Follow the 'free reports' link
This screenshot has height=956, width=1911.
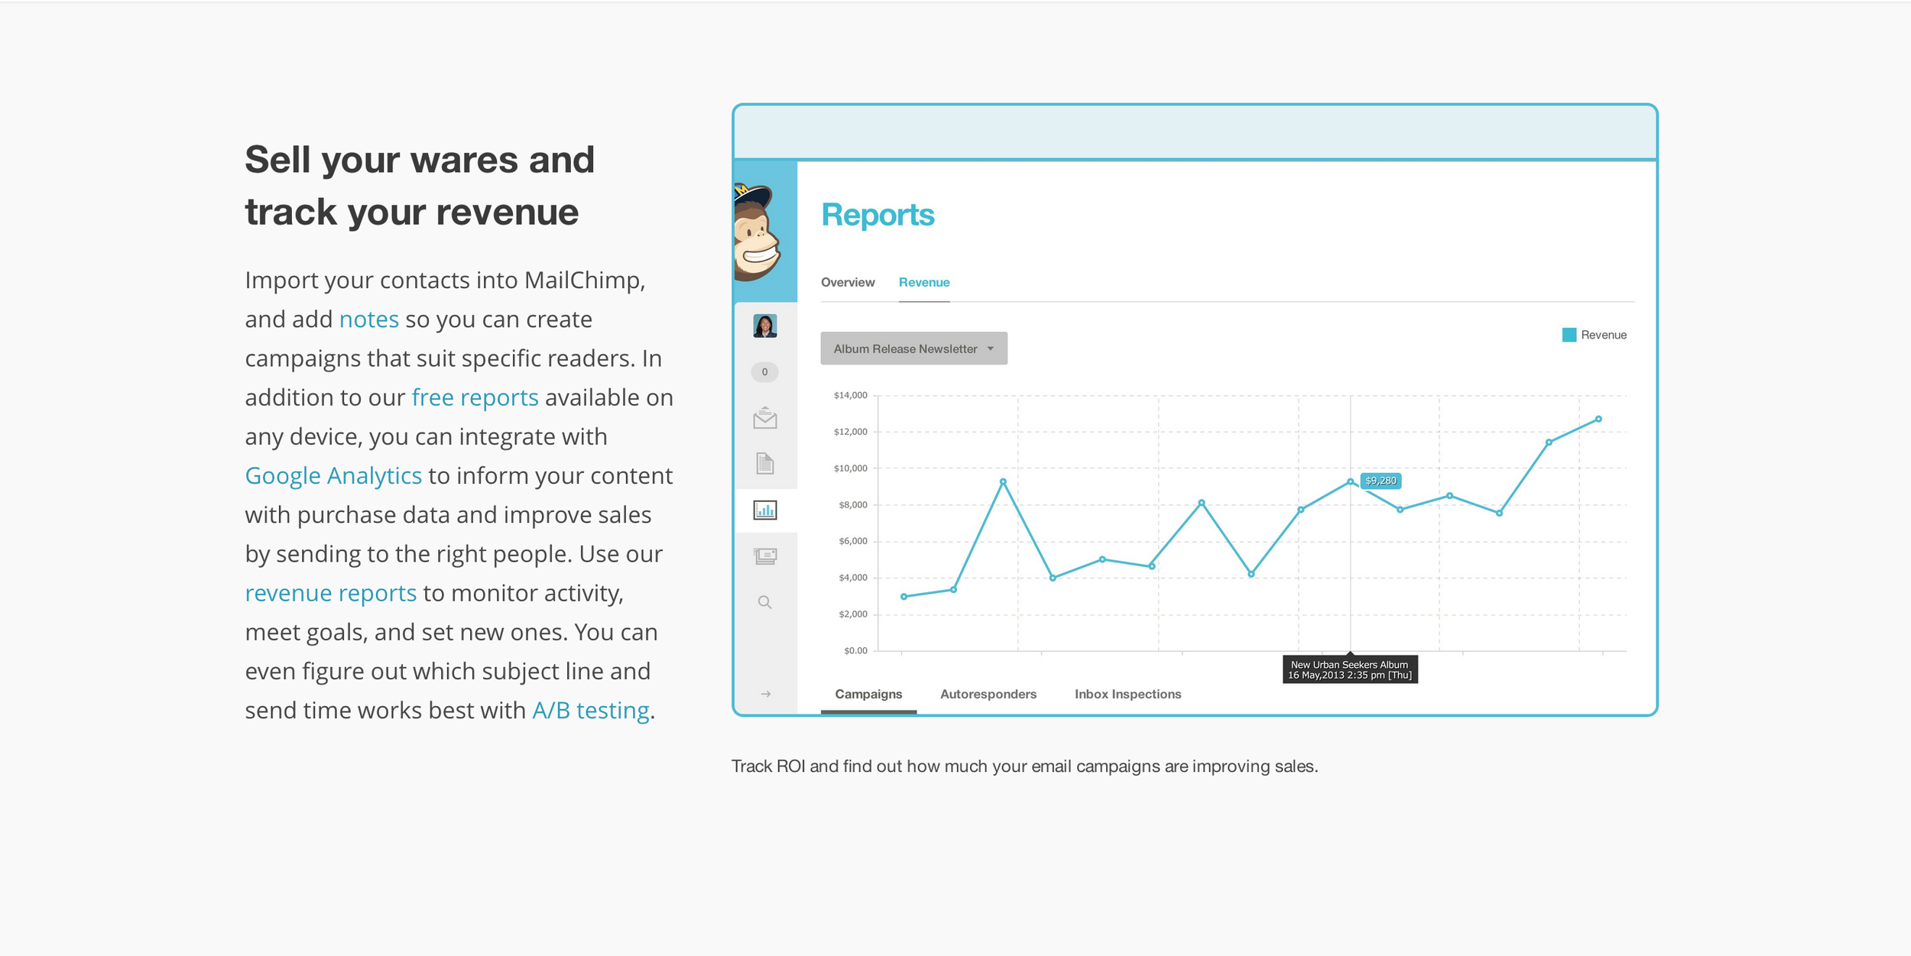(x=475, y=397)
